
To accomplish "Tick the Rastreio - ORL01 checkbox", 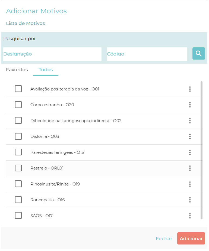I will click(x=18, y=168).
